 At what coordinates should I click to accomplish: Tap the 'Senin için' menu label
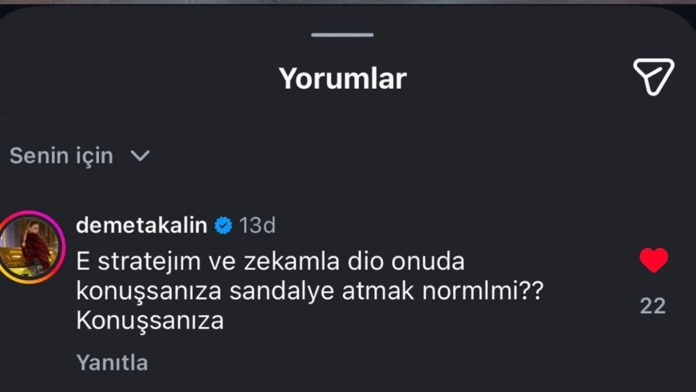point(60,155)
